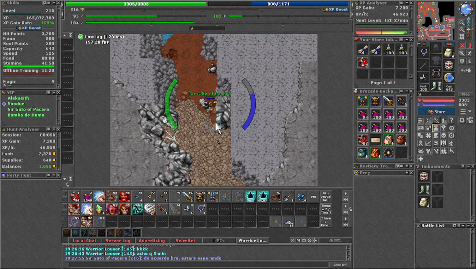
Task: Switch to the Local Chat tab
Action: click(84, 240)
